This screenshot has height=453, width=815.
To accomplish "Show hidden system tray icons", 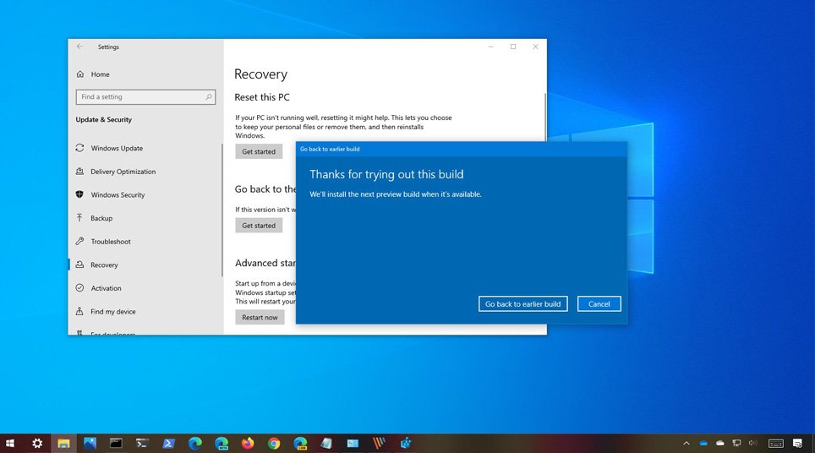I will point(686,443).
